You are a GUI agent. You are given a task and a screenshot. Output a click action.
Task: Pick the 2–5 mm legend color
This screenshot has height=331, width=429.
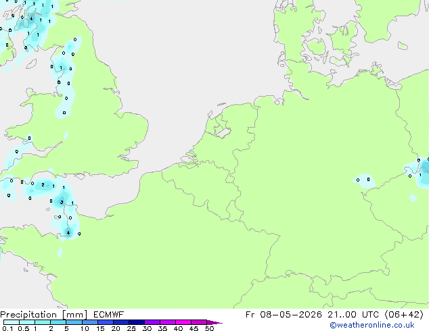[58, 322]
